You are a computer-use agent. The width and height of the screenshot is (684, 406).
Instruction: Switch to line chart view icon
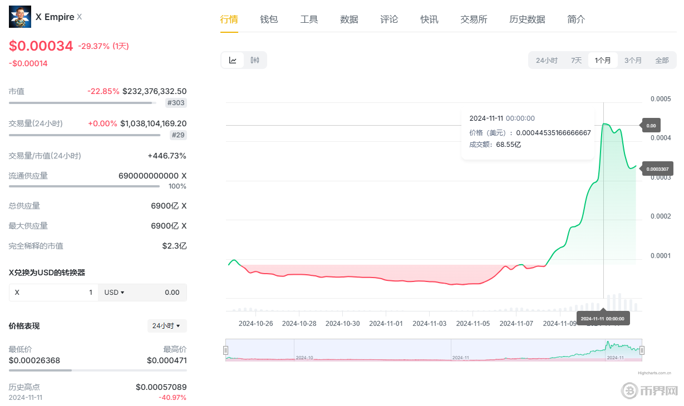click(x=233, y=60)
